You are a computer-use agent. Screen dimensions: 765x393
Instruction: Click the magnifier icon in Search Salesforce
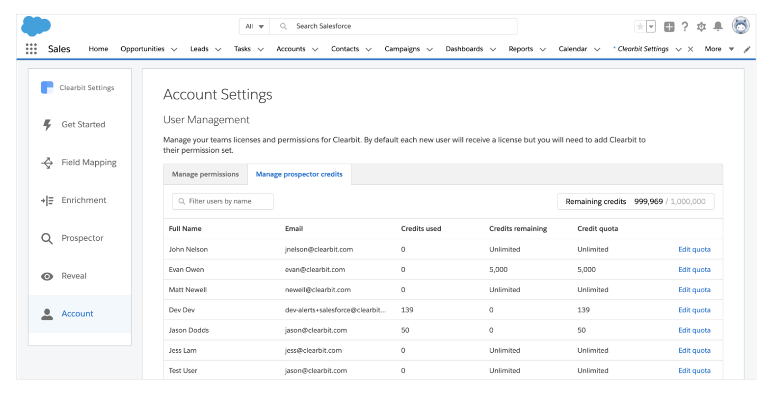[x=284, y=26]
